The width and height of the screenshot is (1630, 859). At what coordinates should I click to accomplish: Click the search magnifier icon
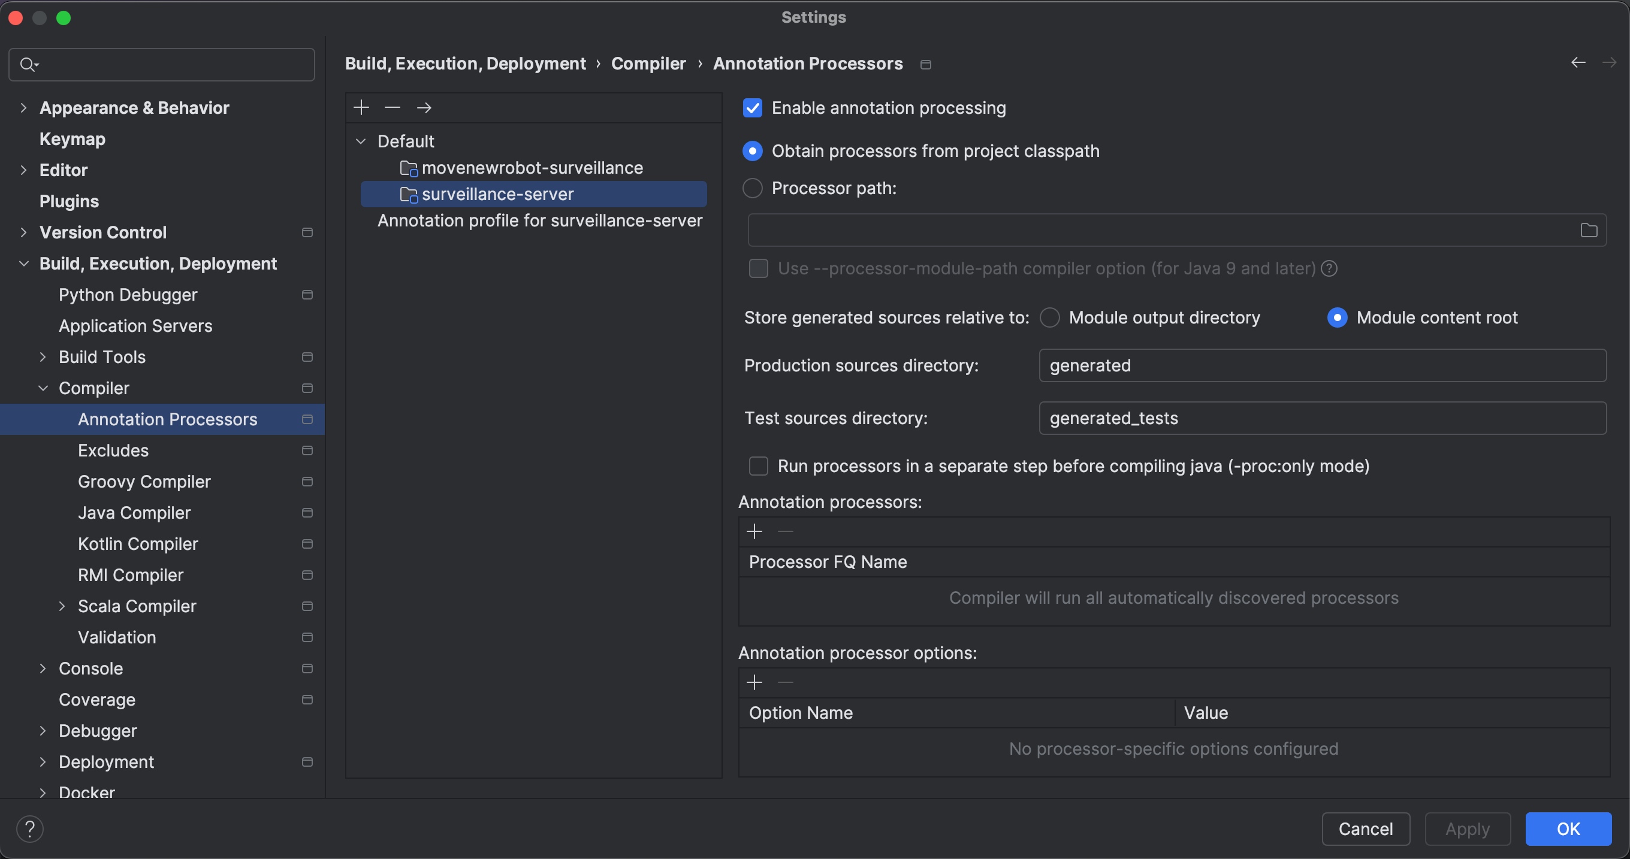(29, 65)
